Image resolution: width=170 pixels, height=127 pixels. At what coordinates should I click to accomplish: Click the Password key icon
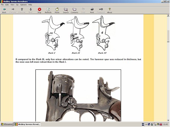pos(101,10)
